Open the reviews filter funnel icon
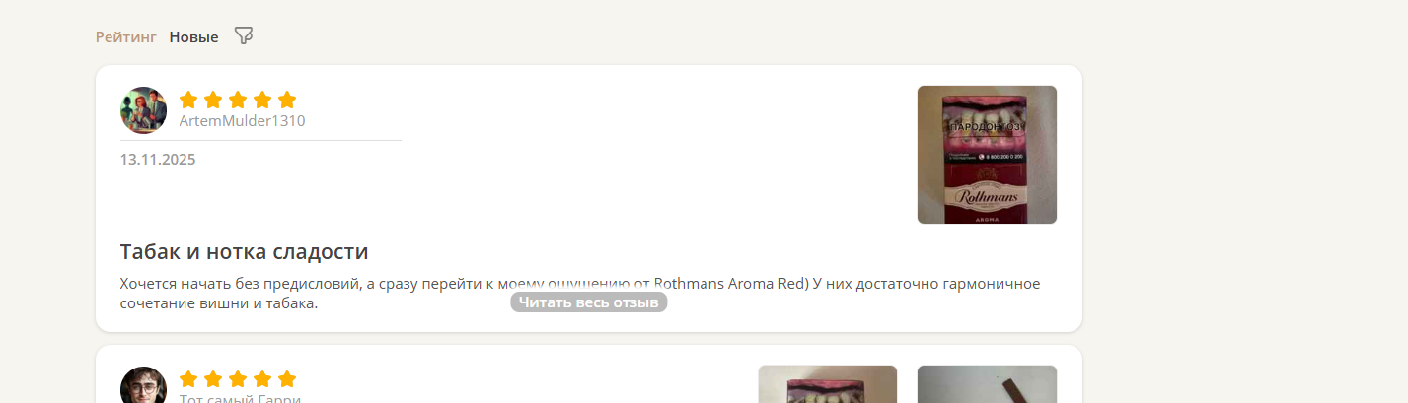Screen dimensions: 1408x403 [x=244, y=35]
